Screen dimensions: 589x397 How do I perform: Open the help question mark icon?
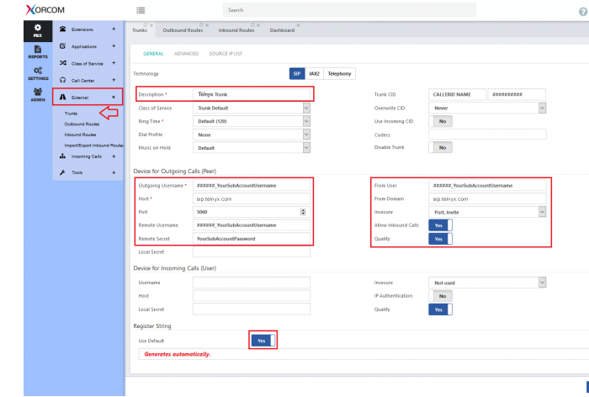(583, 12)
